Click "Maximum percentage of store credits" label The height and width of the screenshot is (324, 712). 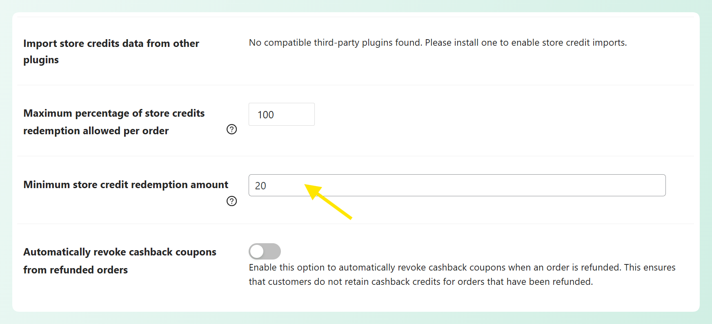click(x=114, y=113)
